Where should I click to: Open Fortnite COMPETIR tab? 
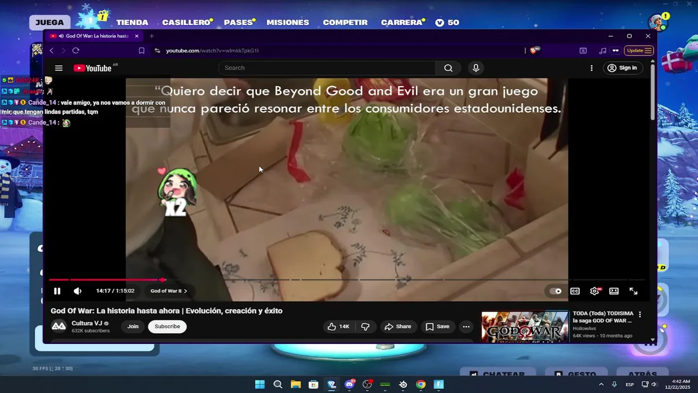pos(345,22)
